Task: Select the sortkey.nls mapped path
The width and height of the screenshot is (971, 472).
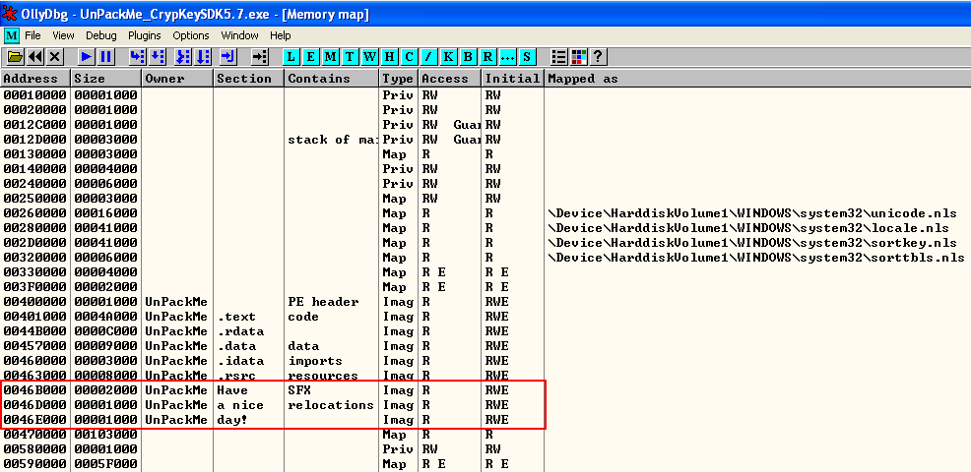Action: click(751, 243)
